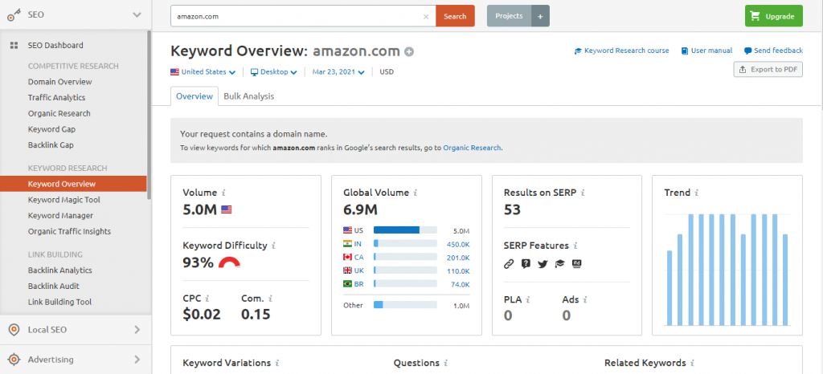
Task: Click the US volume progress bar
Action: [405, 230]
